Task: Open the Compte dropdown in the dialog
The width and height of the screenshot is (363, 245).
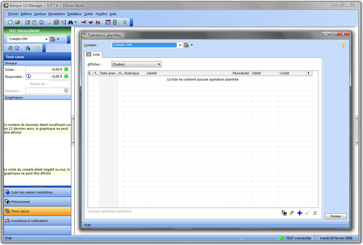Action: [180, 45]
